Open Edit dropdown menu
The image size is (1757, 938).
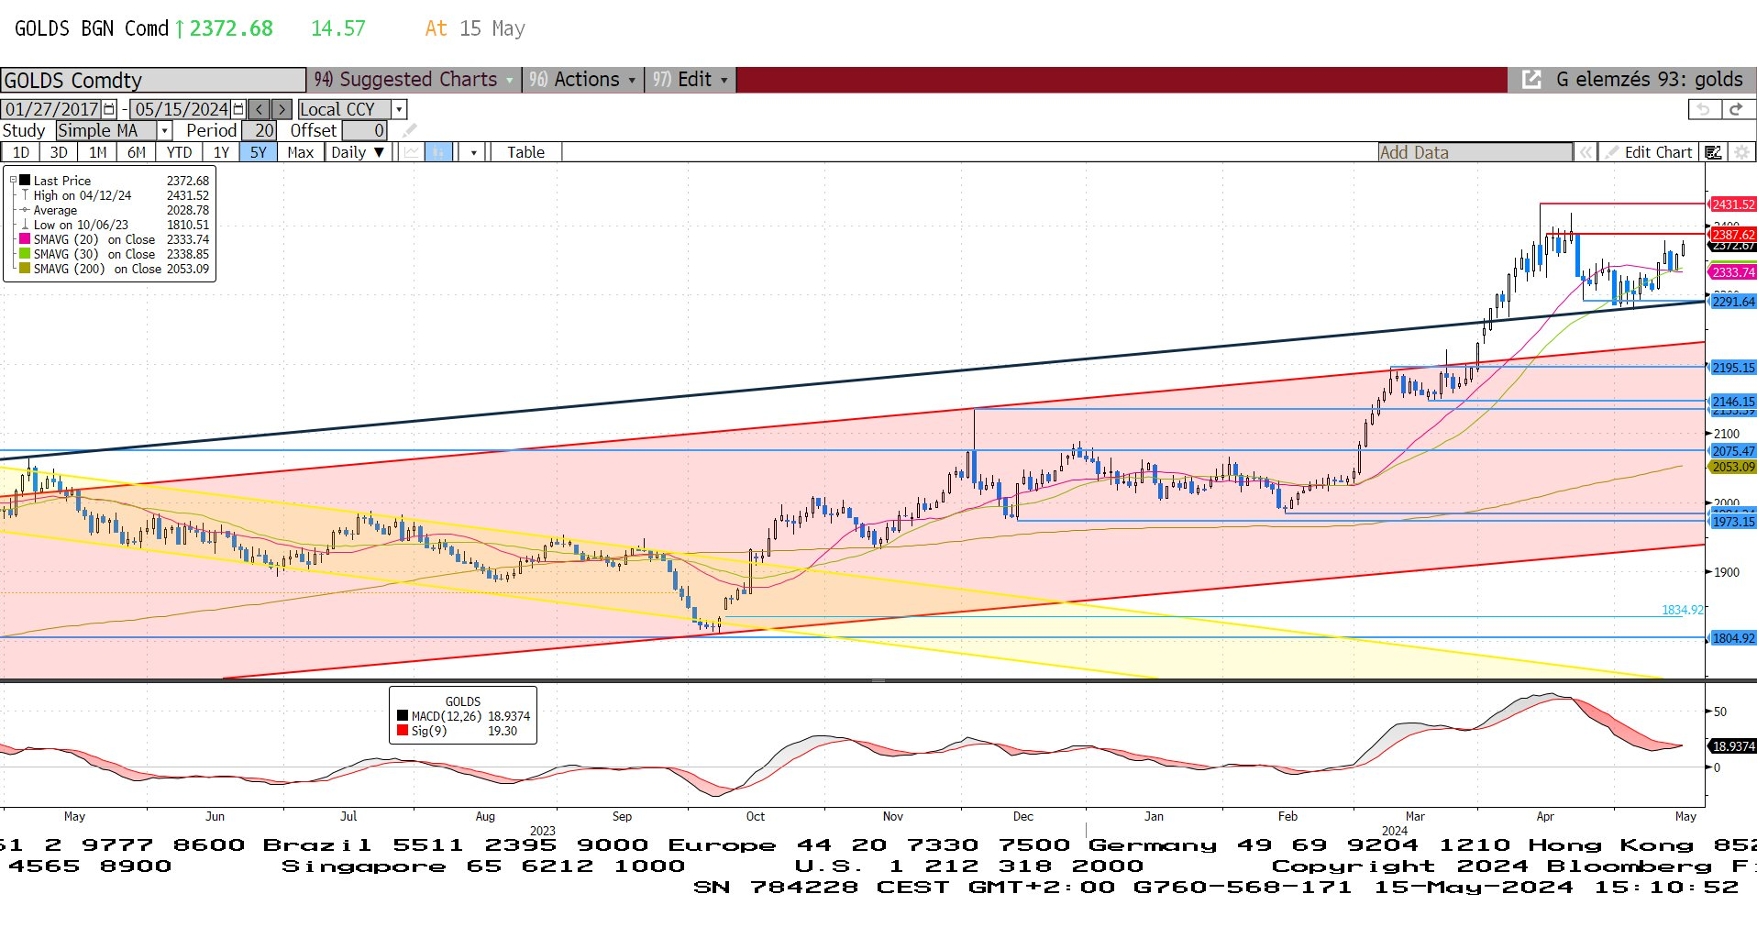pos(691,80)
